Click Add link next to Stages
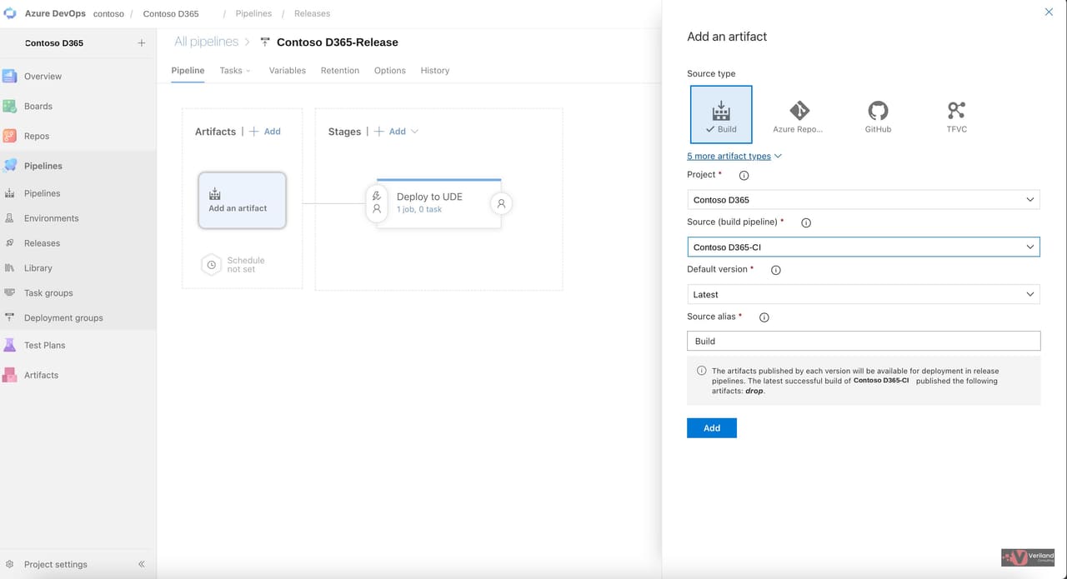Image resolution: width=1067 pixels, height=579 pixels. [390, 132]
